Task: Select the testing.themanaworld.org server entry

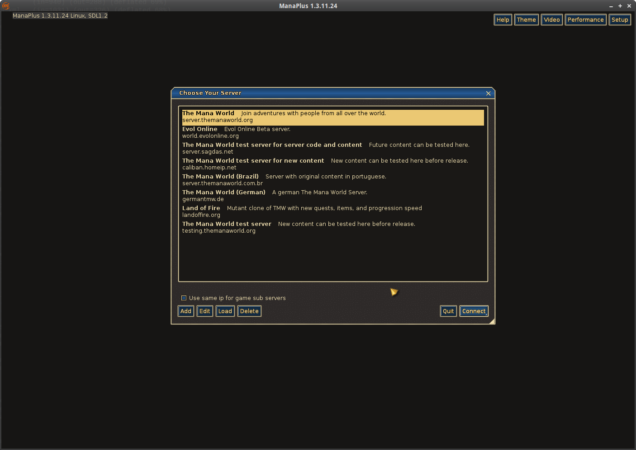Action: point(333,228)
